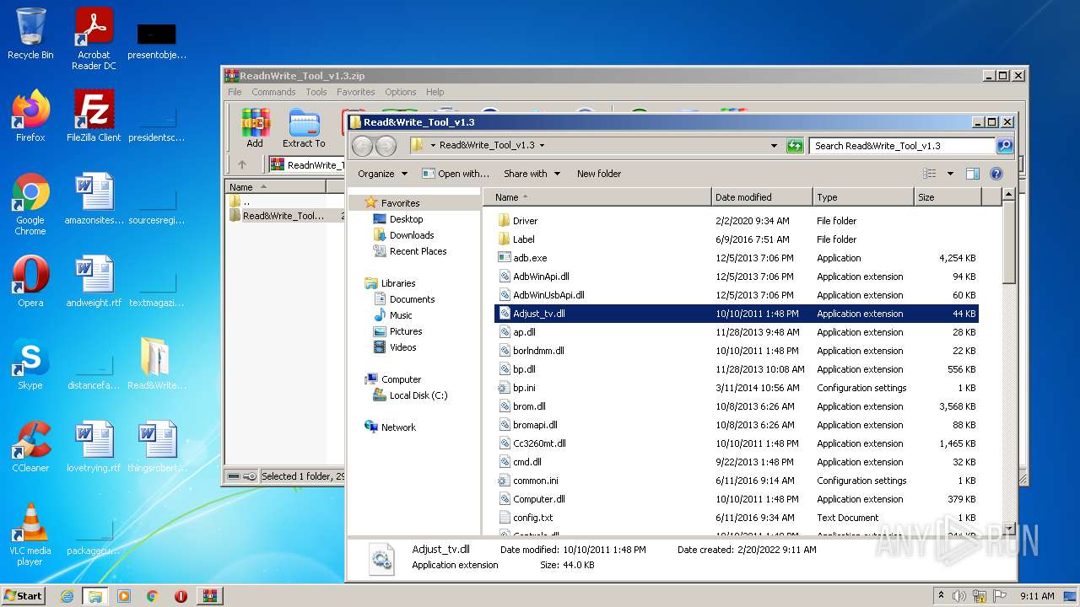Image resolution: width=1080 pixels, height=607 pixels.
Task: Open Opera desktop shortcut
Action: [x=30, y=282]
